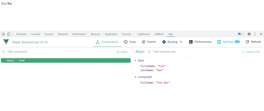The image size is (264, 111).
Task: Close the DevTools panel
Action: tap(261, 34)
